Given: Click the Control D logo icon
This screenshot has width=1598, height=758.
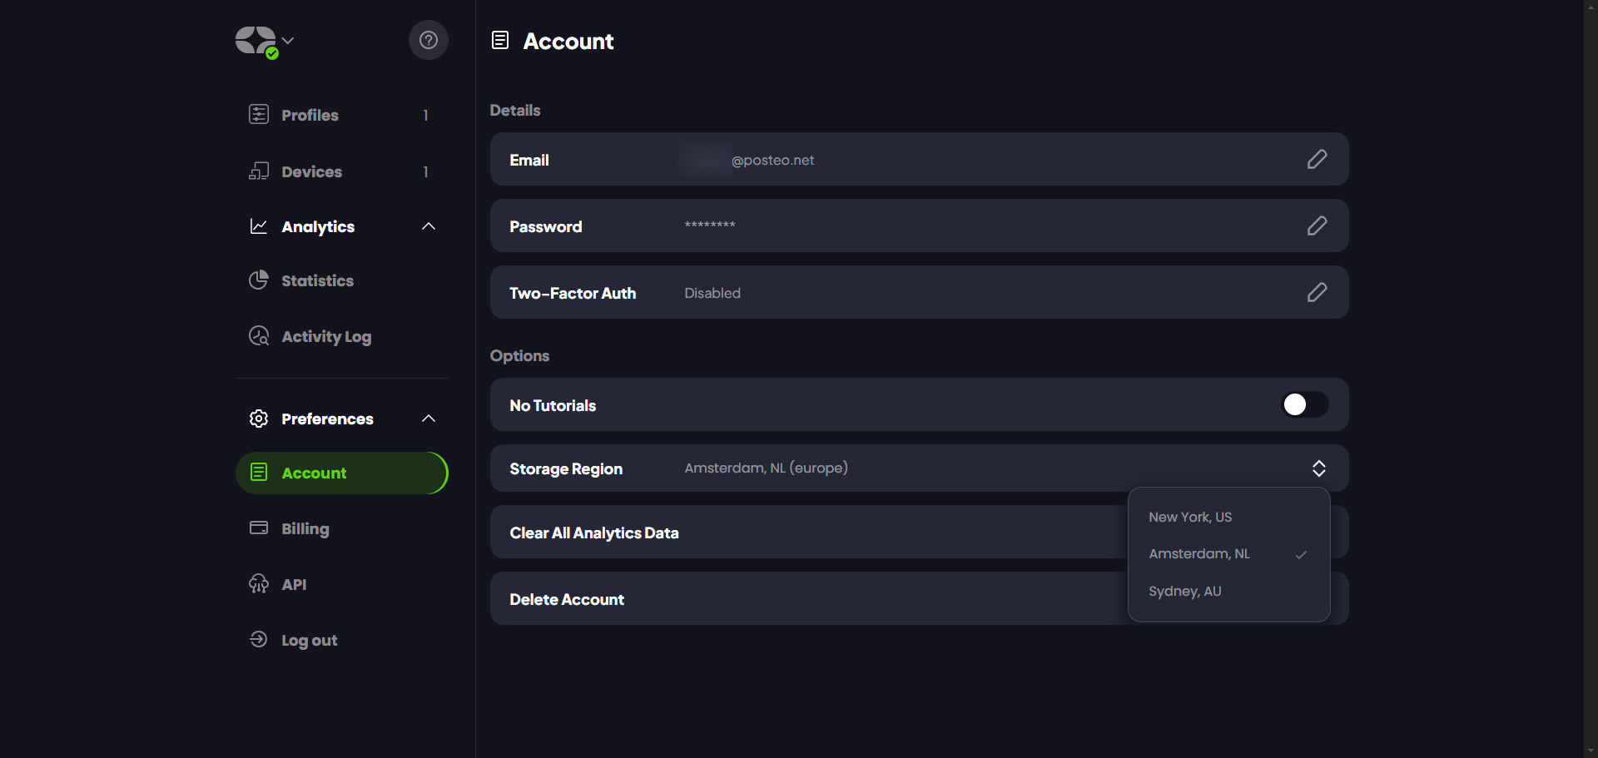Looking at the screenshot, I should pos(256,41).
